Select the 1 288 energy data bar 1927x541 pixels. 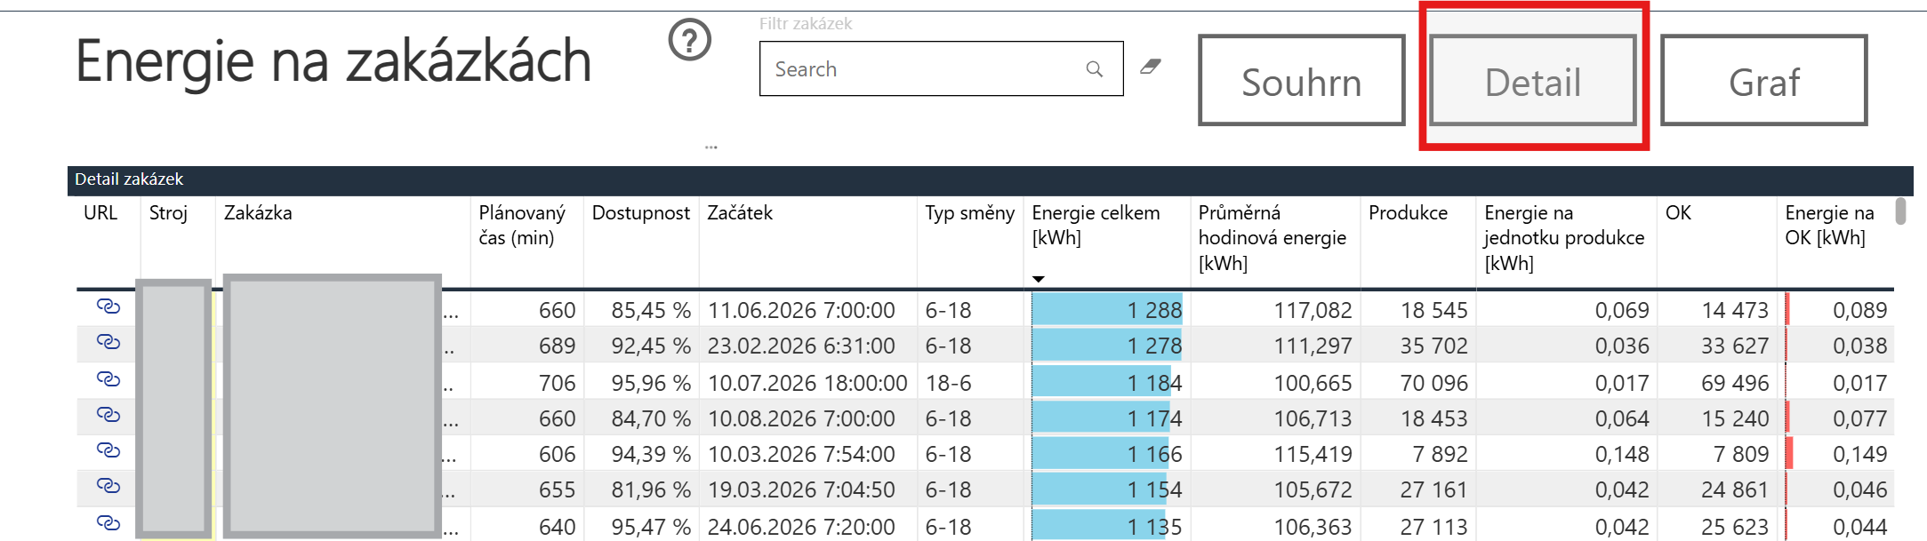point(1107,310)
